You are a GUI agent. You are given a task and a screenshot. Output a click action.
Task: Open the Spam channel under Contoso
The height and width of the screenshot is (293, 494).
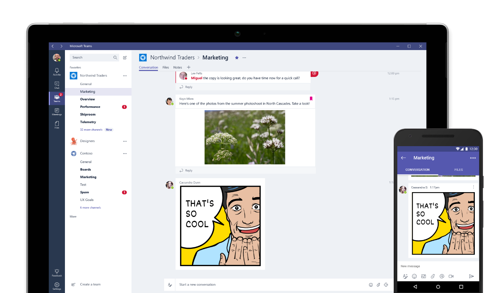point(84,192)
